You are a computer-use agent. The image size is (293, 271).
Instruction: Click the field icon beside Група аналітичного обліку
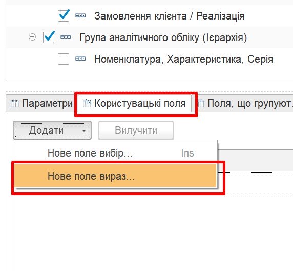coord(66,37)
